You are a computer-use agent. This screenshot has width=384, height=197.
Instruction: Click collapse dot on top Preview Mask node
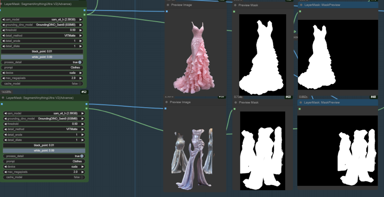click(x=235, y=5)
